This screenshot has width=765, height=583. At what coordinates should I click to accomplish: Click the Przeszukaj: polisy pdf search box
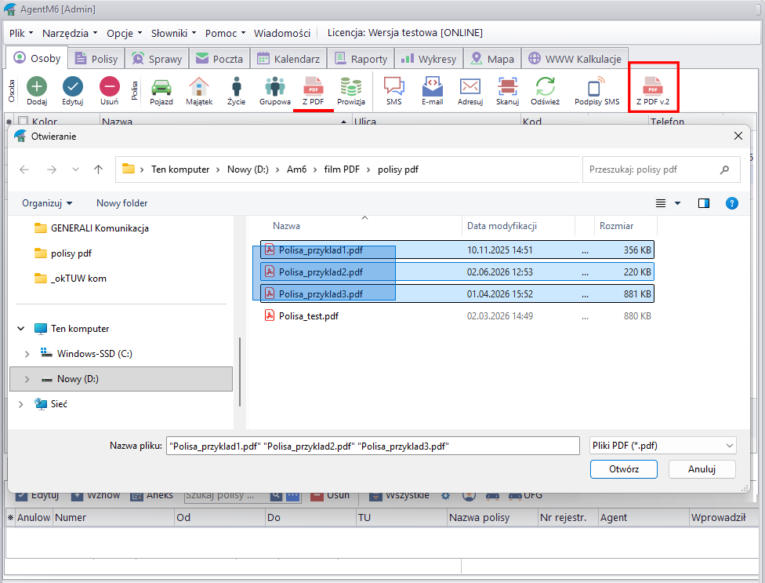pos(661,169)
